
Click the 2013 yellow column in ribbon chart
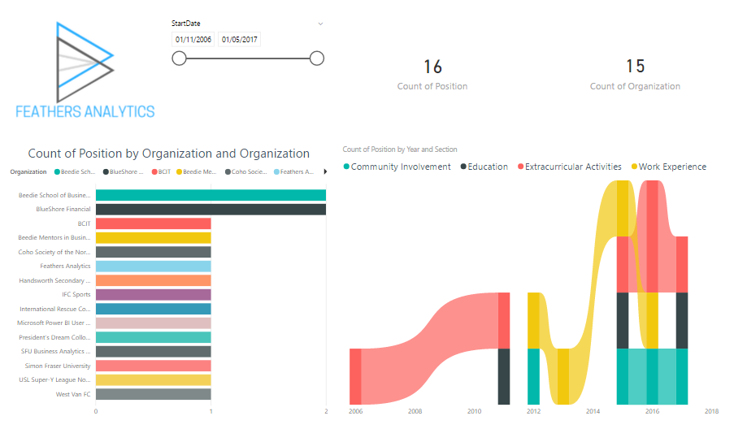click(563, 376)
